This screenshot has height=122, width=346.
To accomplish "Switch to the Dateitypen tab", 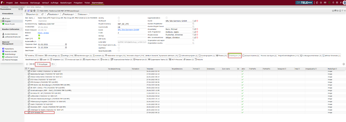I will tap(235, 56).
